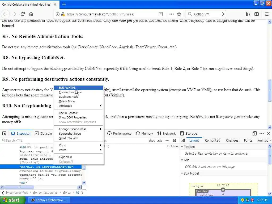Open the Network devtools tab

[167, 133]
